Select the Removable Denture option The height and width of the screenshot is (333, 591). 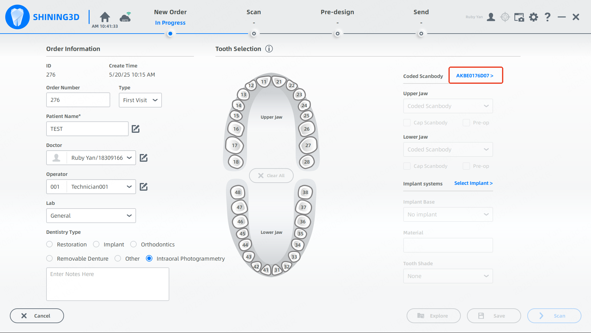[x=50, y=258]
